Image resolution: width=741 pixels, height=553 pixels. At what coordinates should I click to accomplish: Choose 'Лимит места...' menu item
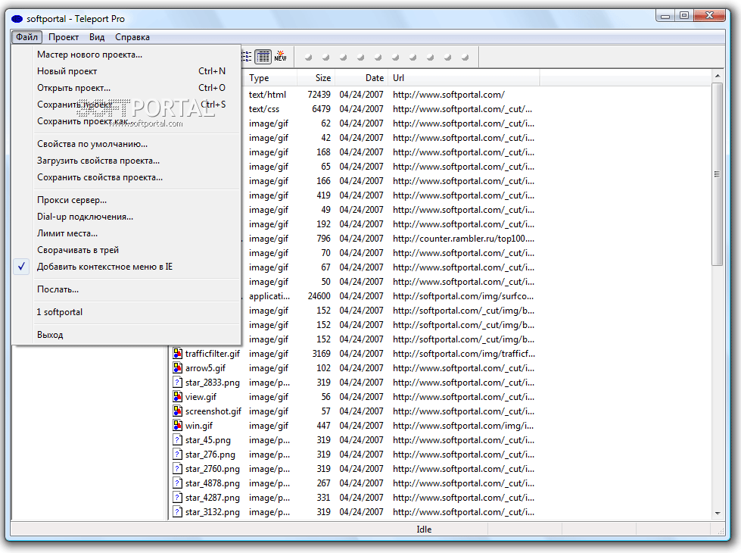tap(126, 233)
